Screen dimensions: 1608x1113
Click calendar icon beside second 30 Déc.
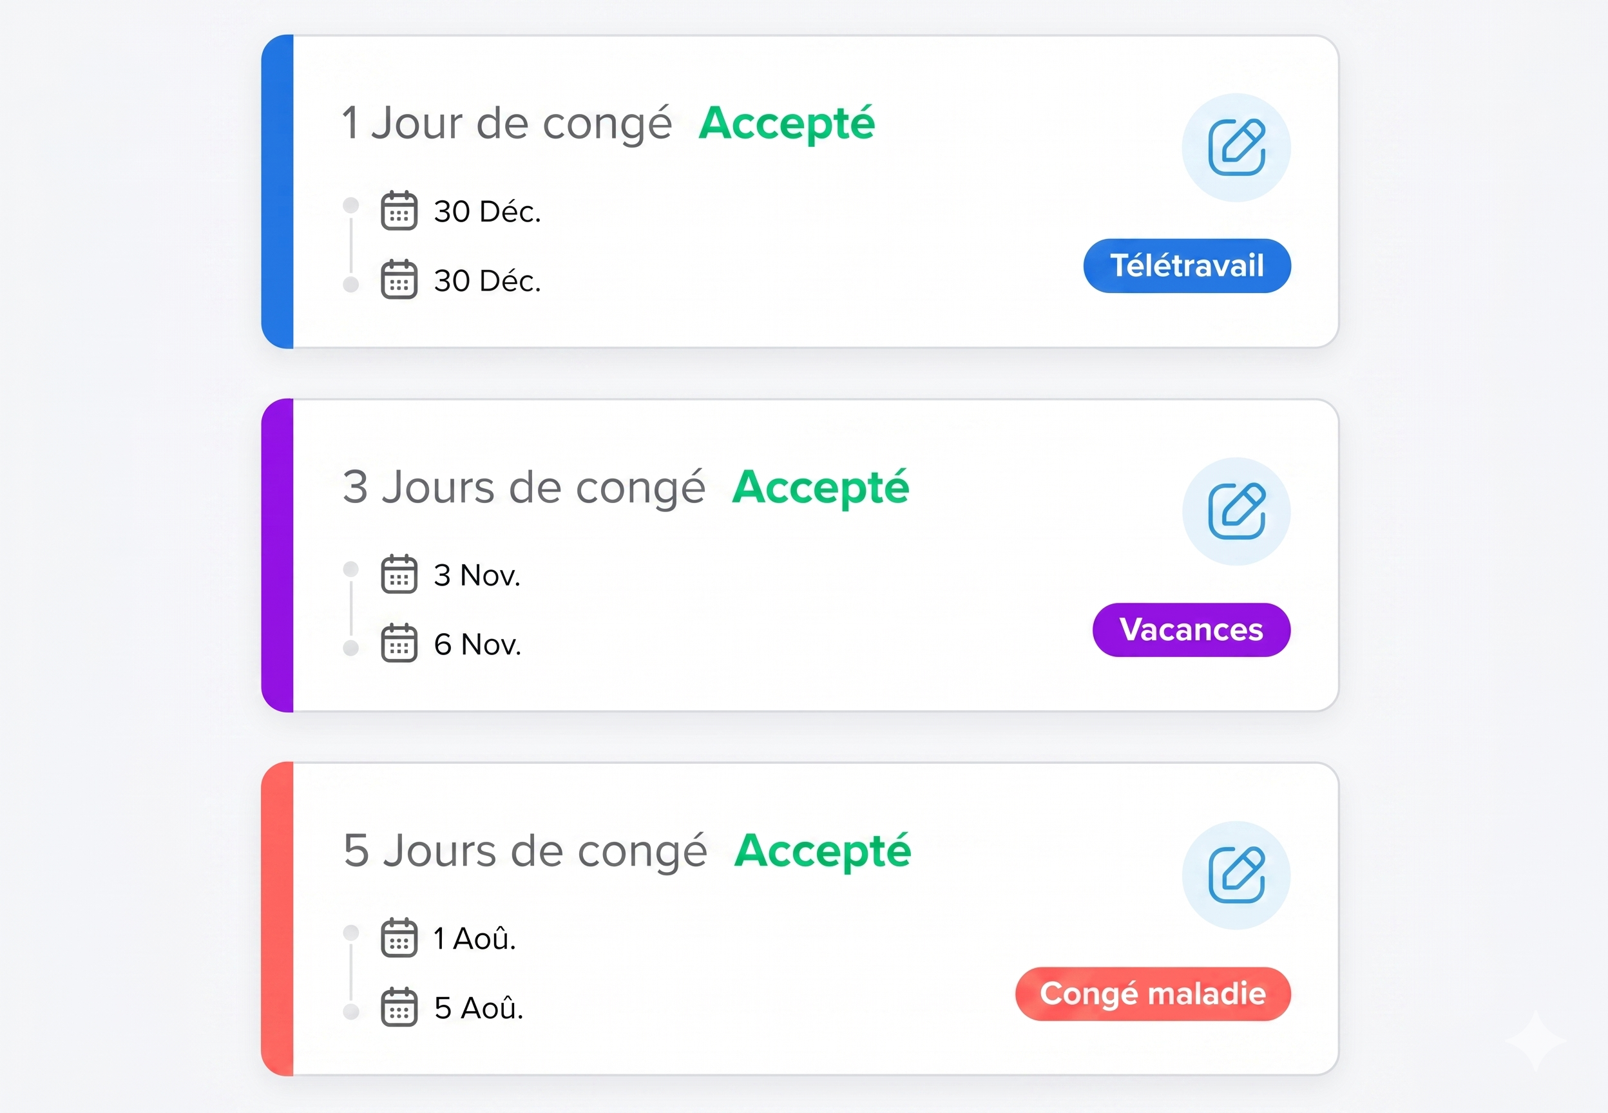(399, 279)
